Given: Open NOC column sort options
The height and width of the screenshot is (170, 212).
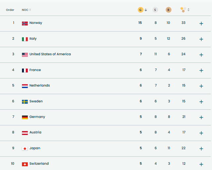Looking at the screenshot, I should click(x=30, y=10).
